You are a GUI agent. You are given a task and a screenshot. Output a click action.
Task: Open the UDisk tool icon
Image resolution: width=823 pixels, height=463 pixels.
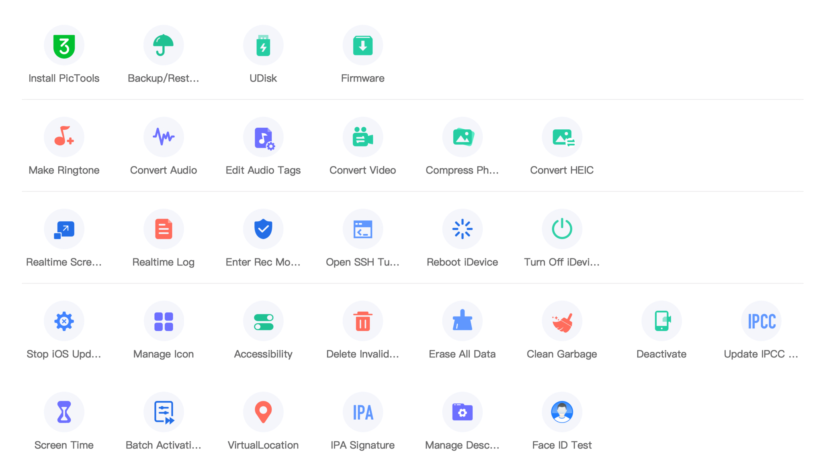coord(263,45)
